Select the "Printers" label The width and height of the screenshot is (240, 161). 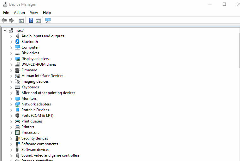click(28, 127)
